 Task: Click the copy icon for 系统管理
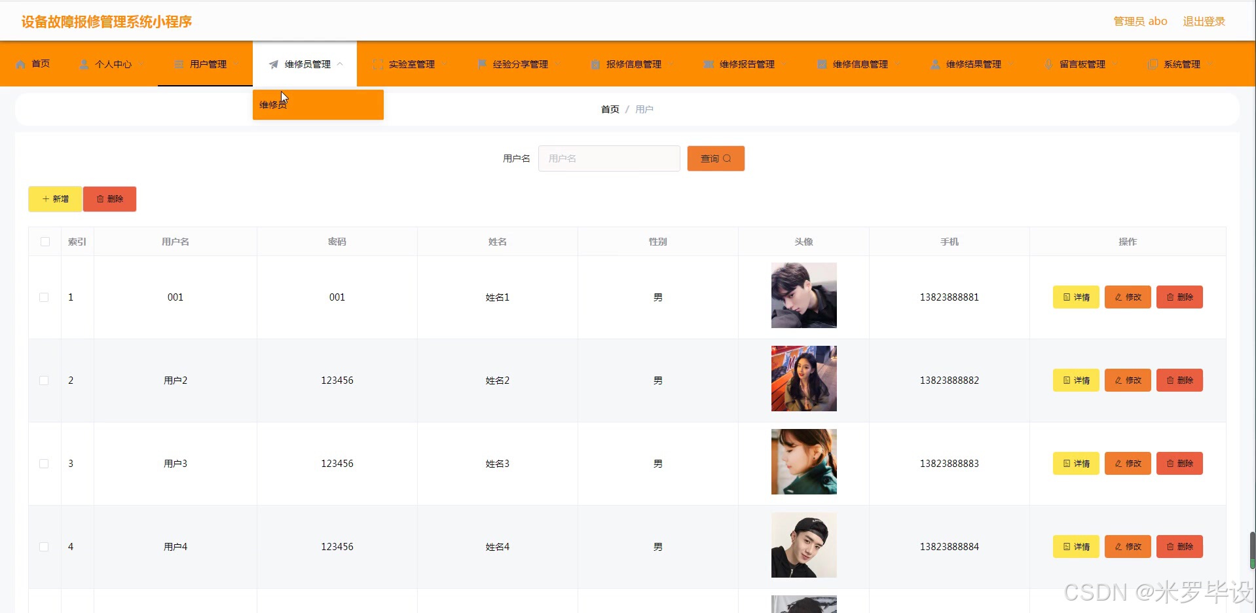(x=1153, y=64)
